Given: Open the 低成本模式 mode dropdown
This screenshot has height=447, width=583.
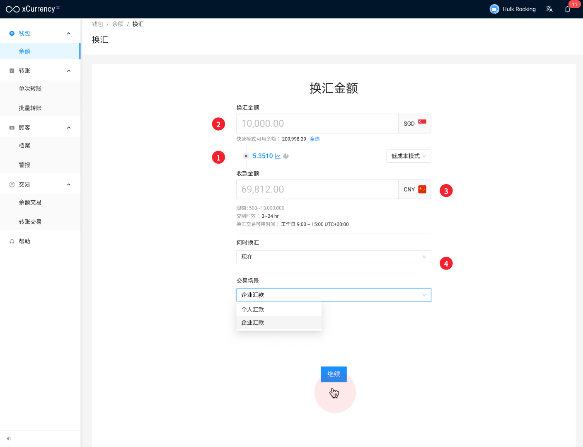Looking at the screenshot, I should point(409,156).
